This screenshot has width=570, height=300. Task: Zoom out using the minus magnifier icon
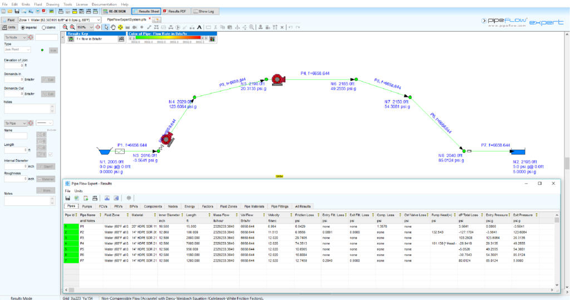coord(65,27)
